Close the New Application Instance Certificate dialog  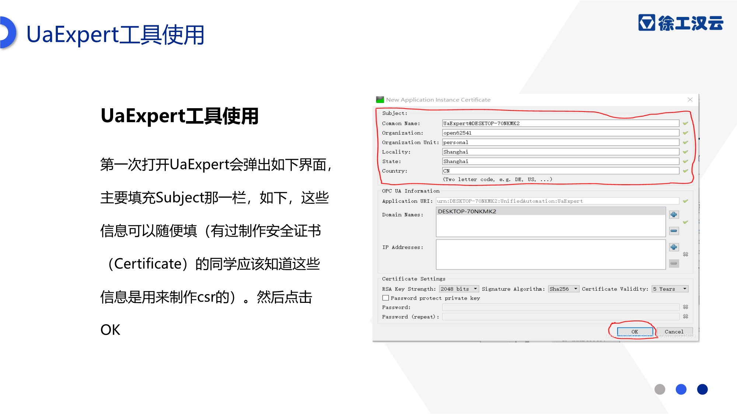point(690,100)
